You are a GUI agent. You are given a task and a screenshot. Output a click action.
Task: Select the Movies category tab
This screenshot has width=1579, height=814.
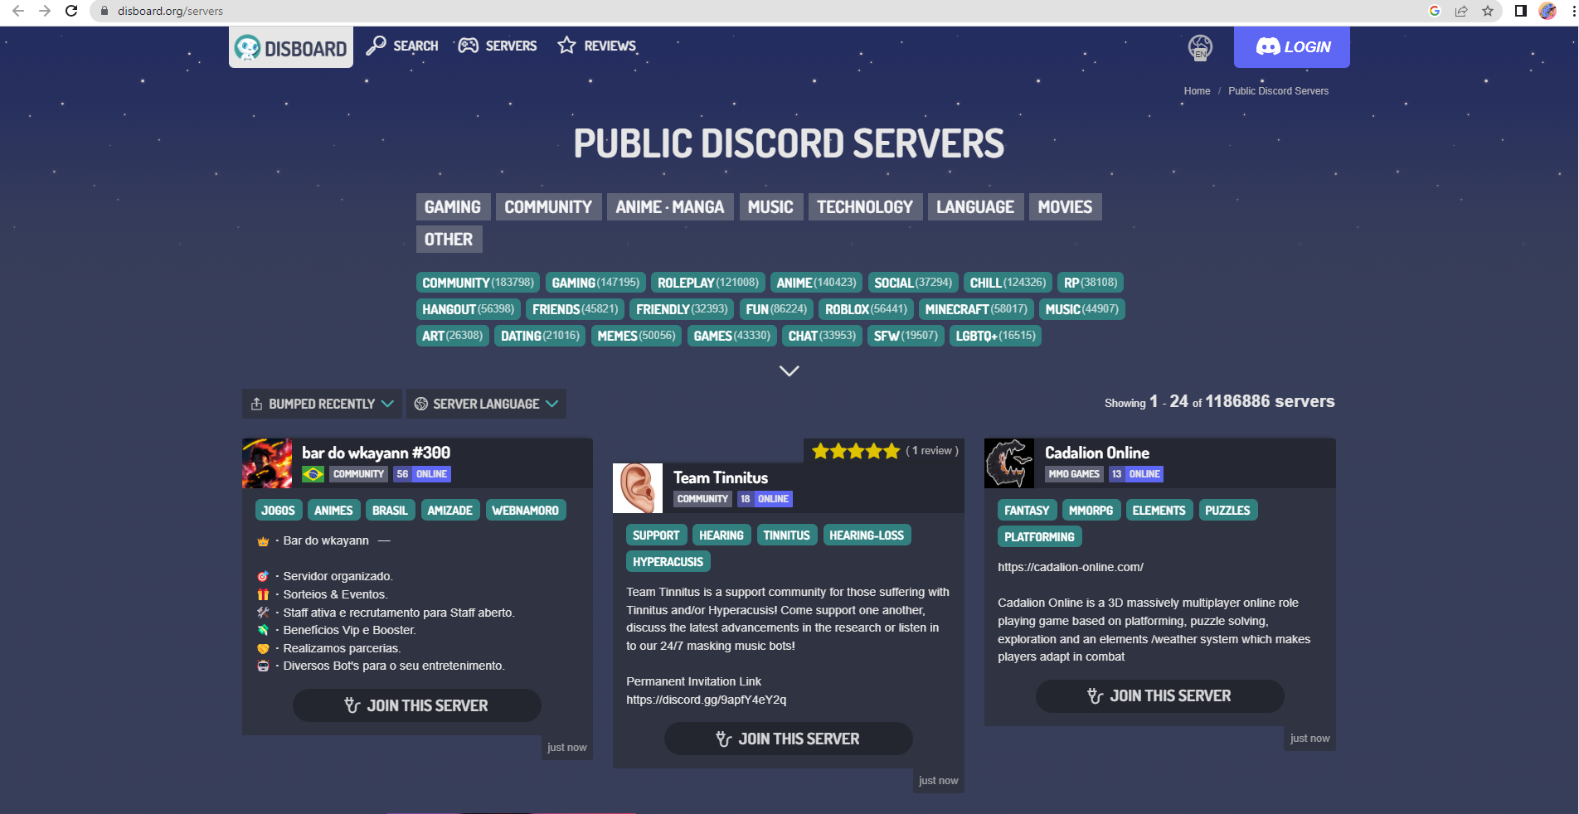click(1066, 207)
